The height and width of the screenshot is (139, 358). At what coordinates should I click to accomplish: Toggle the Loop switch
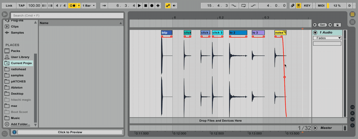(243, 6)
